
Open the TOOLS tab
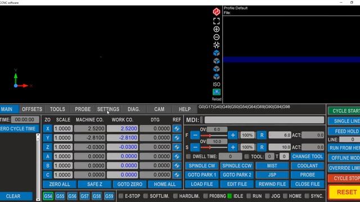point(57,109)
